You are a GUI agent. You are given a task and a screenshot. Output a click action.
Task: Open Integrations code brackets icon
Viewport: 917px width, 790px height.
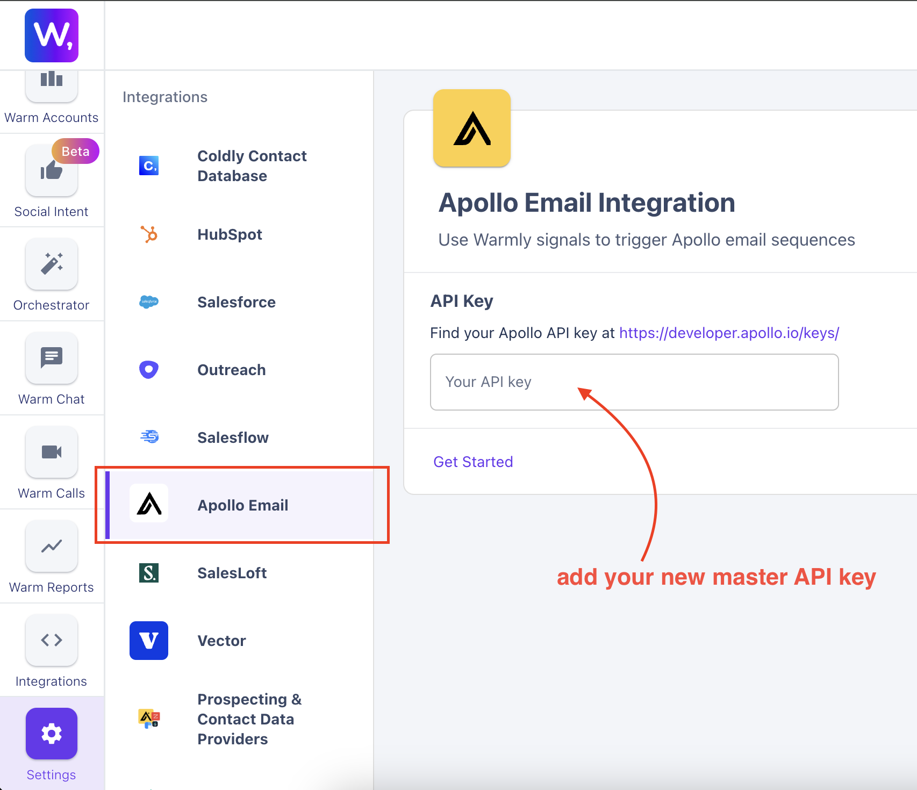coord(52,640)
